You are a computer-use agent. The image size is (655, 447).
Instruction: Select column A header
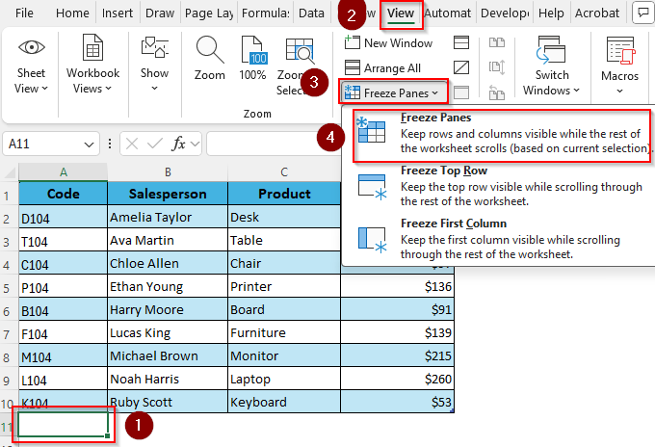pyautogui.click(x=63, y=172)
